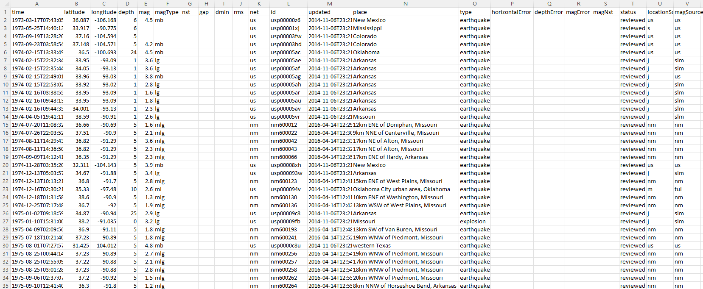Screen dimensions: 703x289
Task: Click the 'place' header cell
Action: 405,12
